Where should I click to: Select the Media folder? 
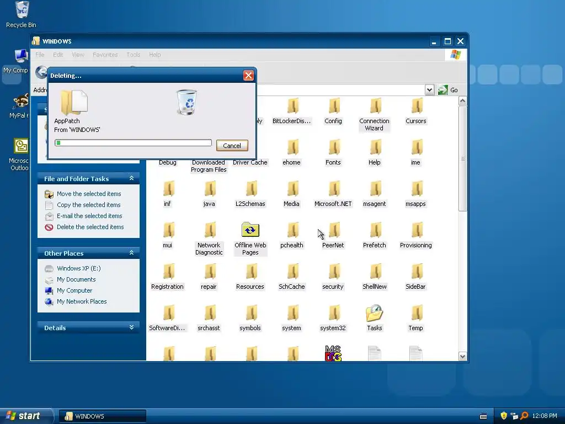click(291, 194)
